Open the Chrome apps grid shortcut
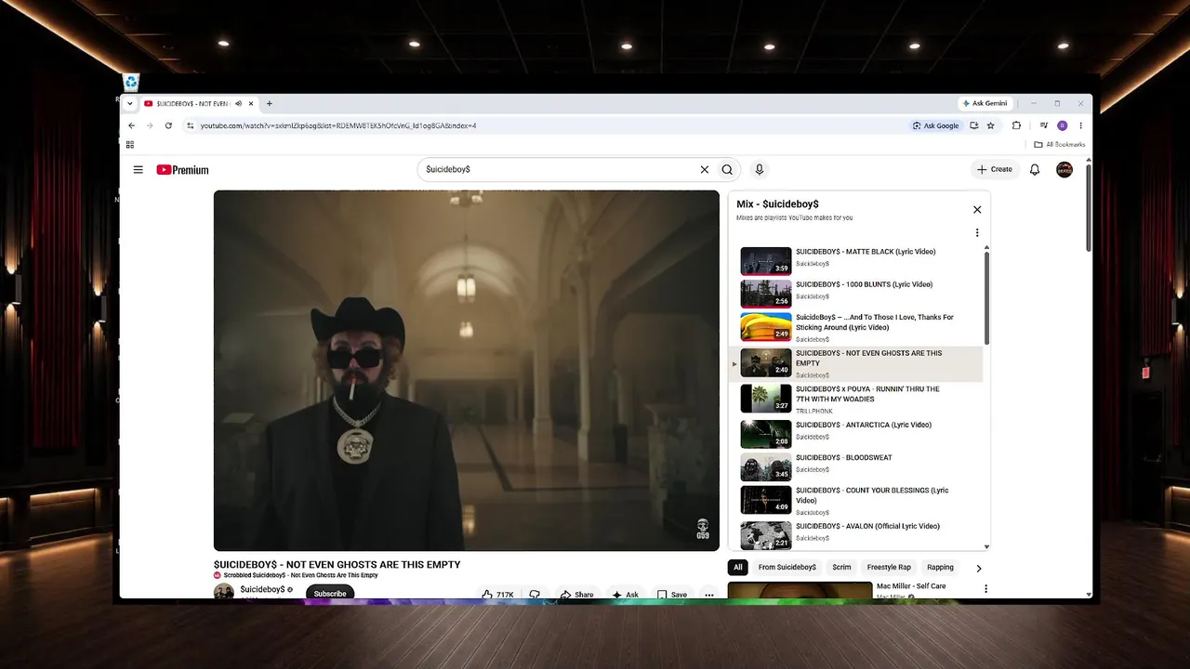Viewport: 1190px width, 669px height. (x=130, y=145)
